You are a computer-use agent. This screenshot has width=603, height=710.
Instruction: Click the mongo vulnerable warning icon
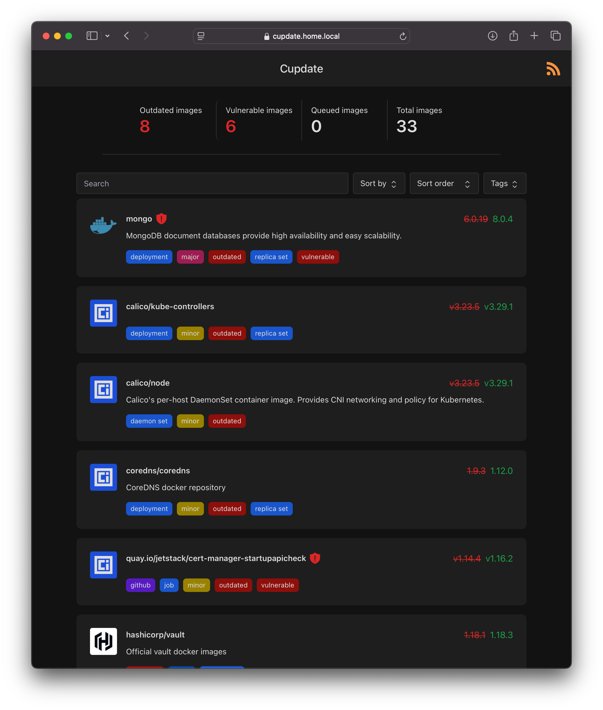pyautogui.click(x=161, y=219)
